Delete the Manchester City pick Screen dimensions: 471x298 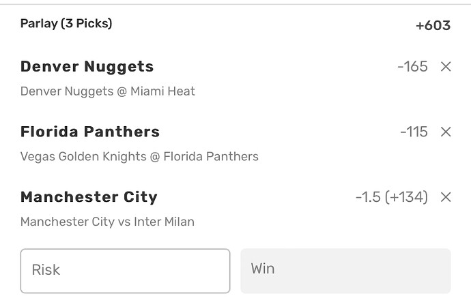(x=446, y=197)
